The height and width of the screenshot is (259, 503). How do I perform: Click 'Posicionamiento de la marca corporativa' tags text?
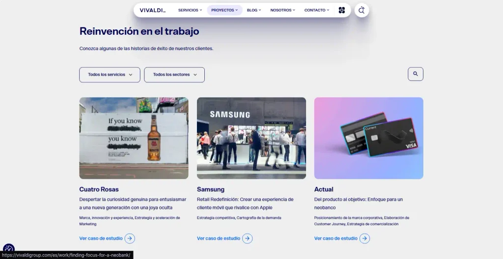point(362,221)
